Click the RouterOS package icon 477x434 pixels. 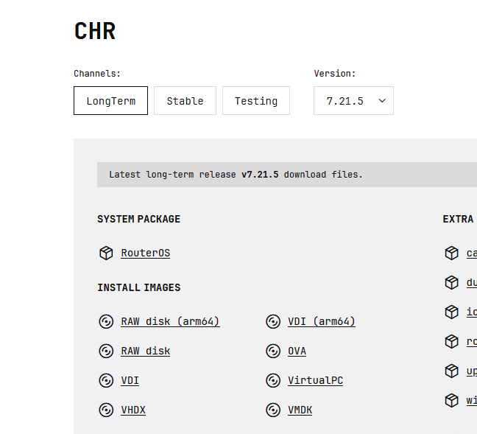[106, 253]
